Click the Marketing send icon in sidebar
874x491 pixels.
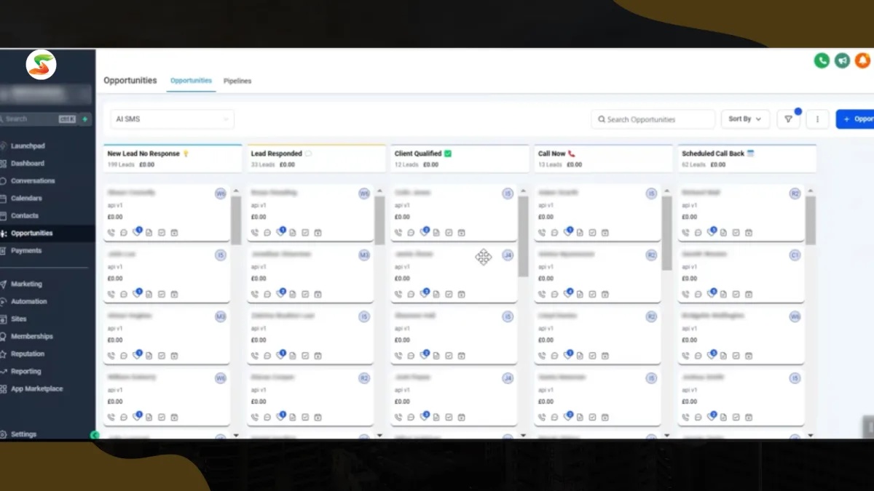click(x=4, y=284)
